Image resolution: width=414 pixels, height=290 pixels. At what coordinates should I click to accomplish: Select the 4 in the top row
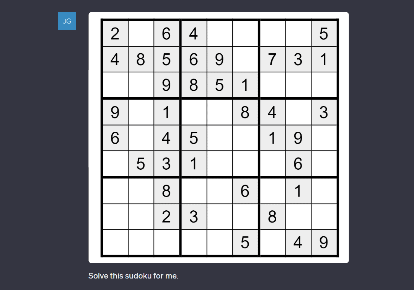pos(194,34)
